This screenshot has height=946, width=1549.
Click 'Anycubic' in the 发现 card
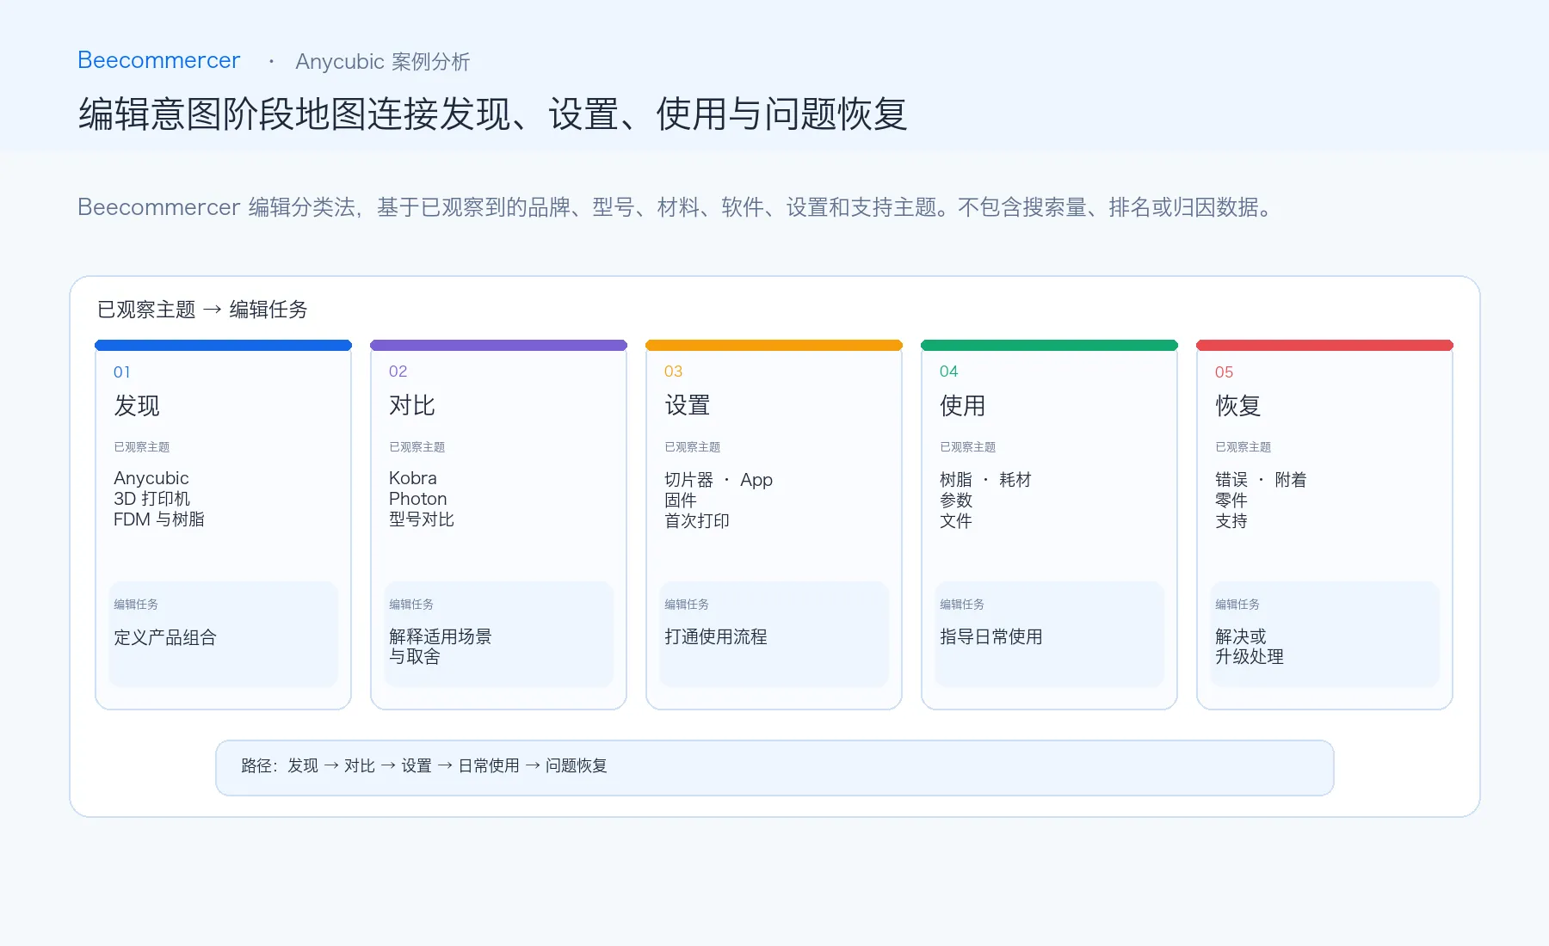[x=151, y=478]
